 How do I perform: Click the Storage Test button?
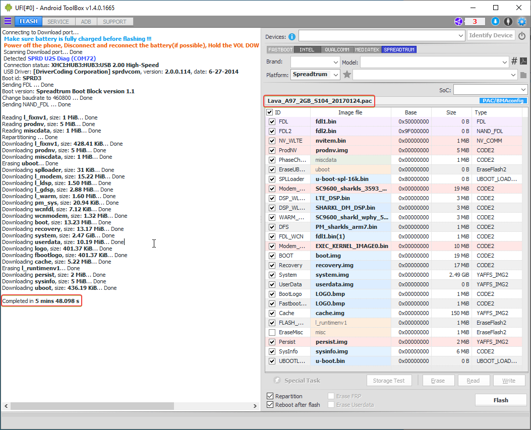(x=389, y=381)
